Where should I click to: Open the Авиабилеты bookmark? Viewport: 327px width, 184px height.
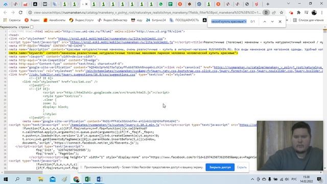[x=55, y=20]
